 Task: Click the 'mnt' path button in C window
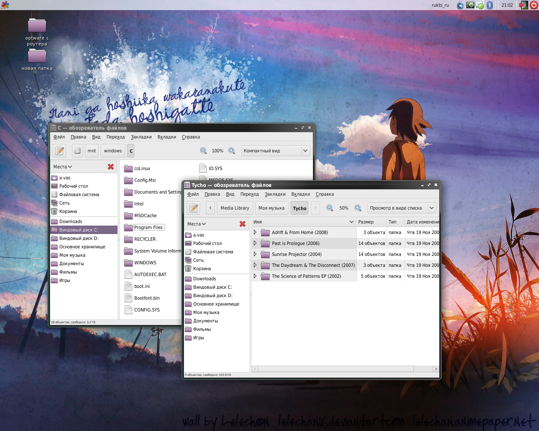tap(92, 151)
